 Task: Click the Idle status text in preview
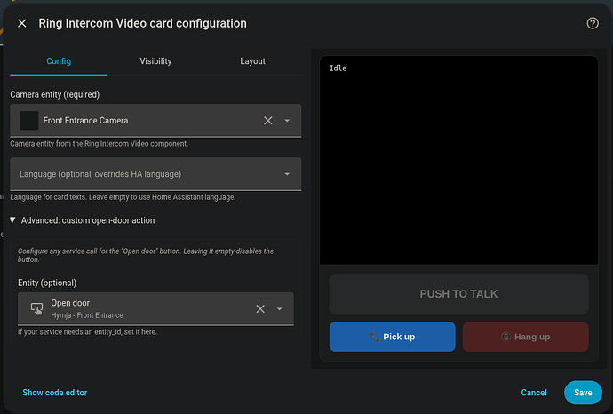pyautogui.click(x=338, y=68)
